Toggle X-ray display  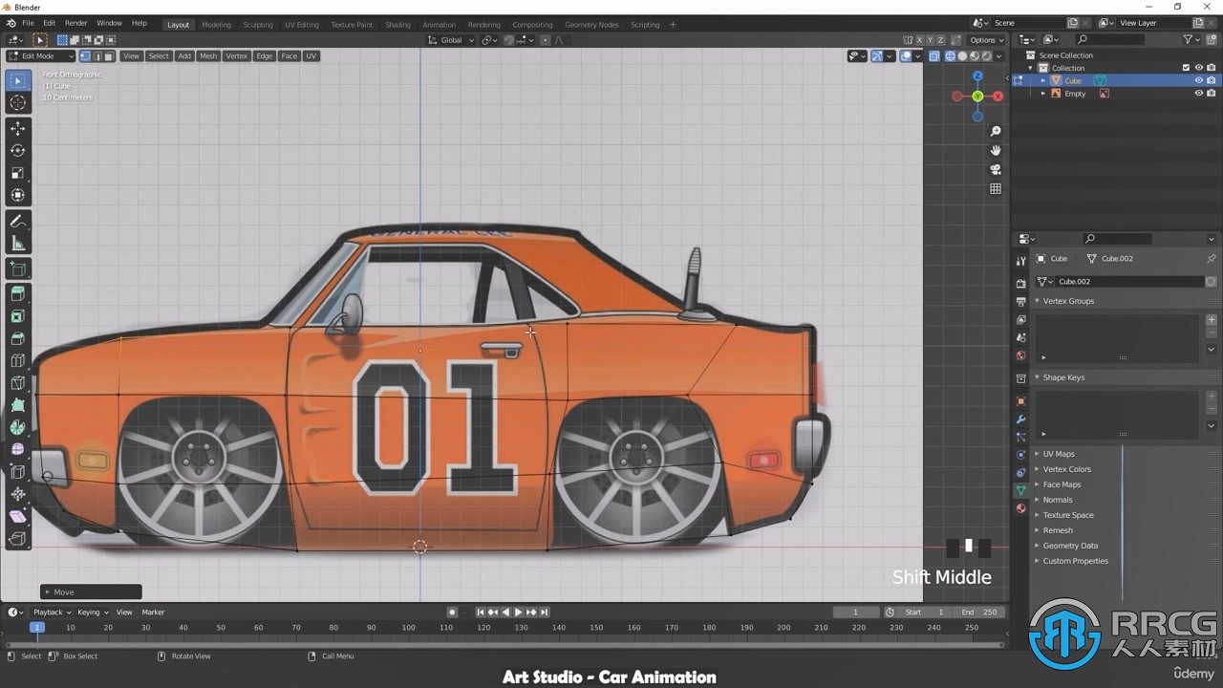[934, 56]
